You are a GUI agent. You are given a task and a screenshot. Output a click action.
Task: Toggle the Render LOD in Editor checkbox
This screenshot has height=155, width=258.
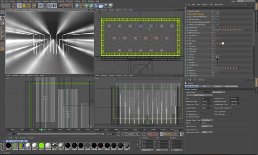[231, 108]
